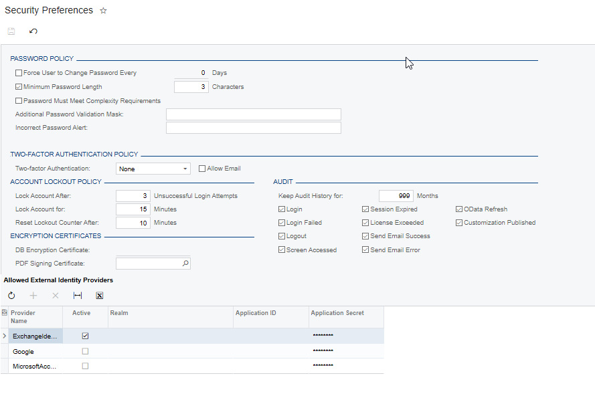595x398 pixels.
Task: Click the star to favorite Security Preferences
Action: click(103, 11)
